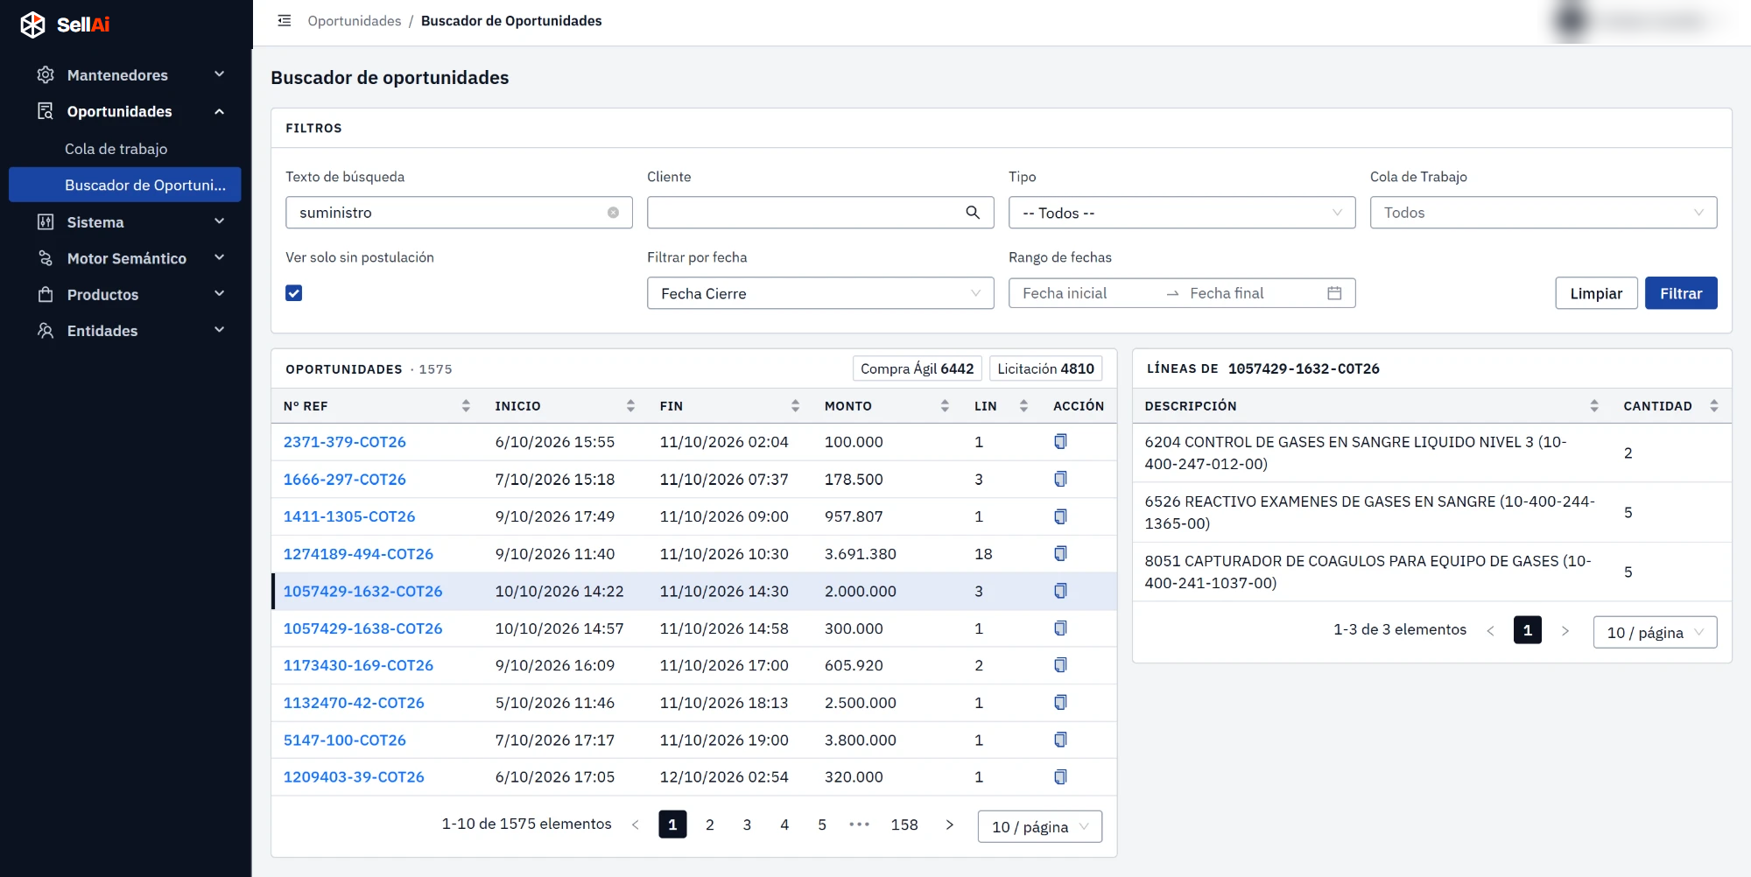The width and height of the screenshot is (1751, 877).
Task: Click copy action icon for 1666-297-COT26
Action: click(1060, 480)
